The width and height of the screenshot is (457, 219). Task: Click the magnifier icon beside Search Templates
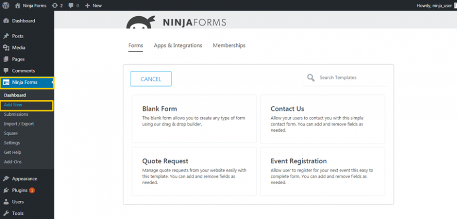(311, 78)
